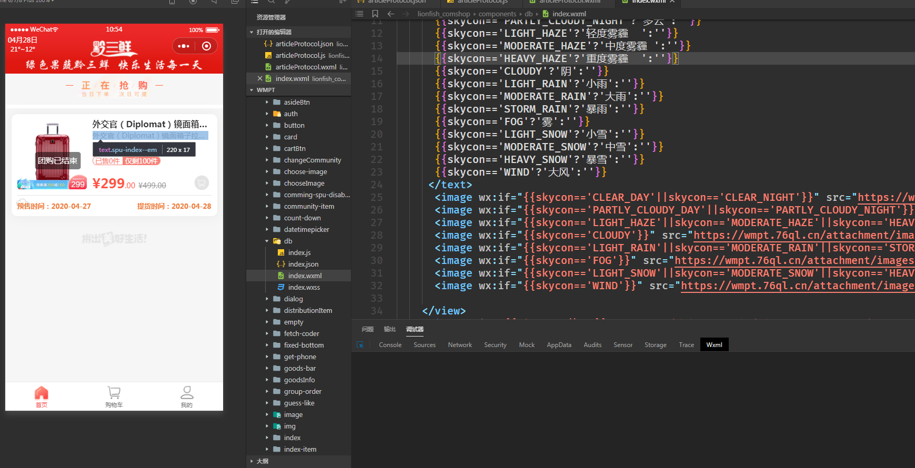Switch to the Security tab
915x468 pixels.
pos(495,345)
